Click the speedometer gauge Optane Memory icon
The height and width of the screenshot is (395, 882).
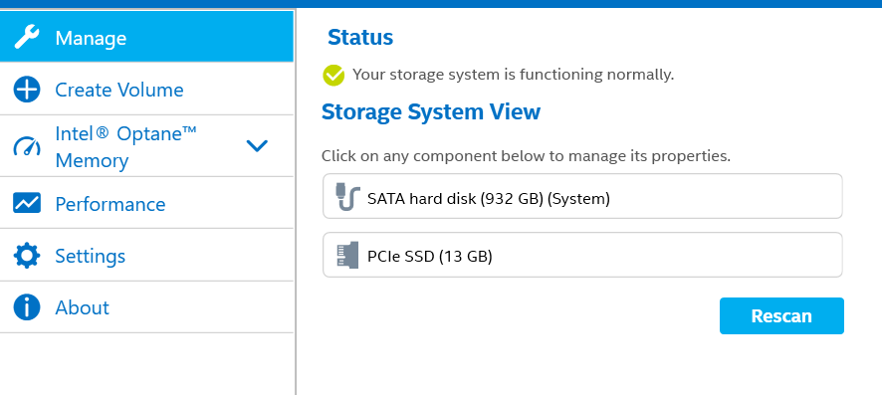pyautogui.click(x=27, y=146)
